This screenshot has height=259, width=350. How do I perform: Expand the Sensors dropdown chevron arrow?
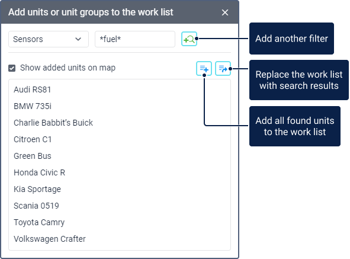78,39
